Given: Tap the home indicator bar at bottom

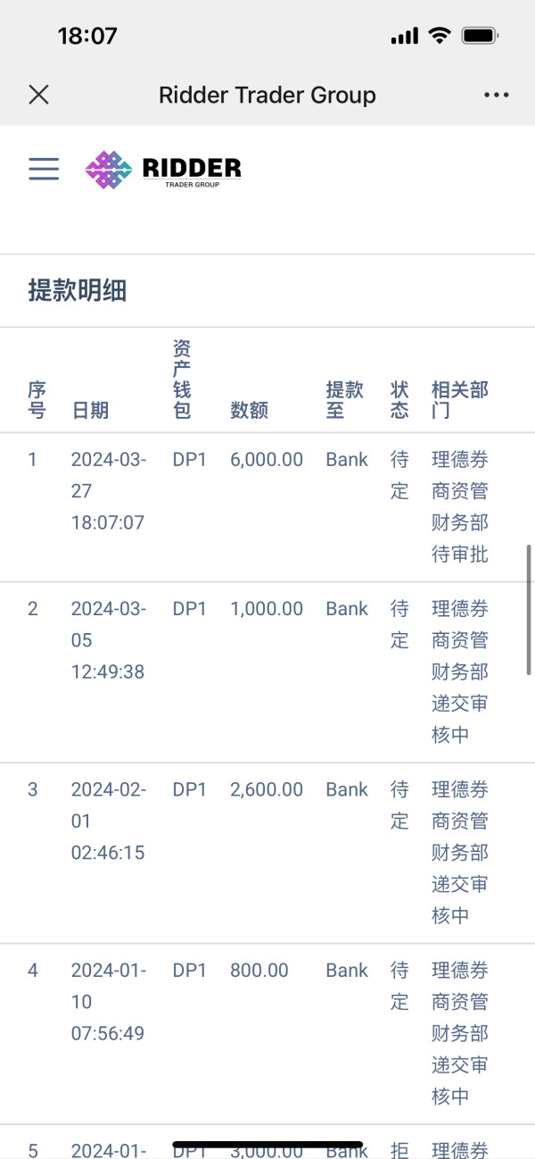Looking at the screenshot, I should 267,1144.
